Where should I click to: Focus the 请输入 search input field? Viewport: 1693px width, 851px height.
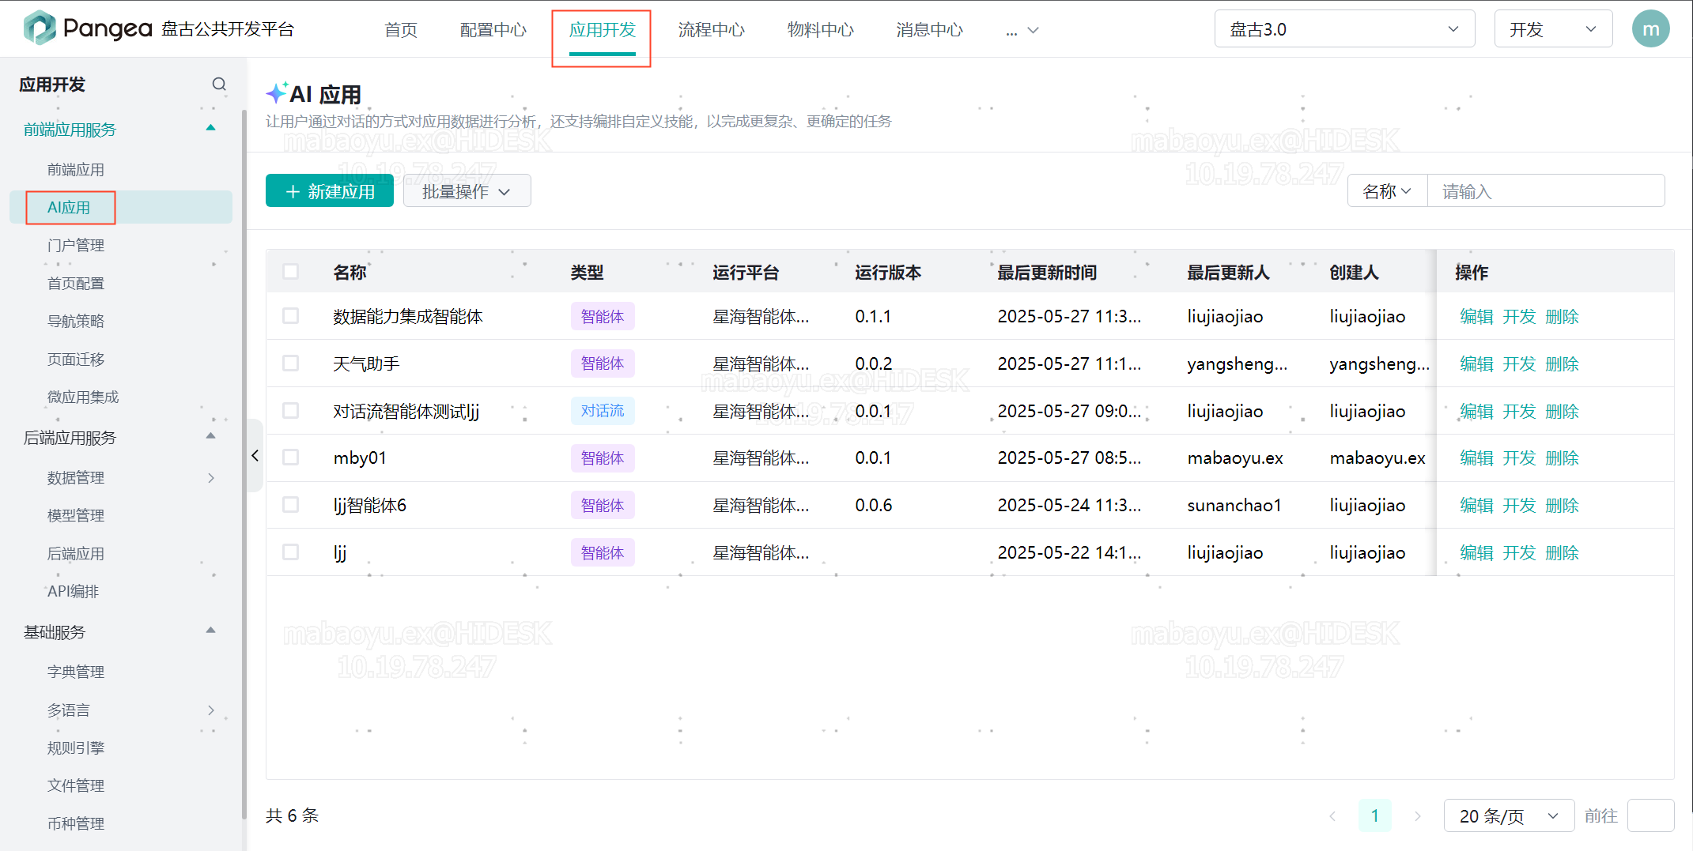tap(1544, 191)
